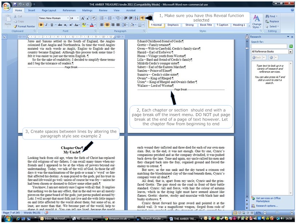Click the Change Styles icon

point(257,21)
